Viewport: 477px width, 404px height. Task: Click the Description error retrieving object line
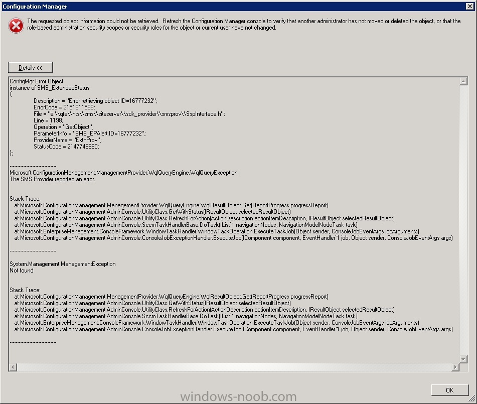coord(95,101)
